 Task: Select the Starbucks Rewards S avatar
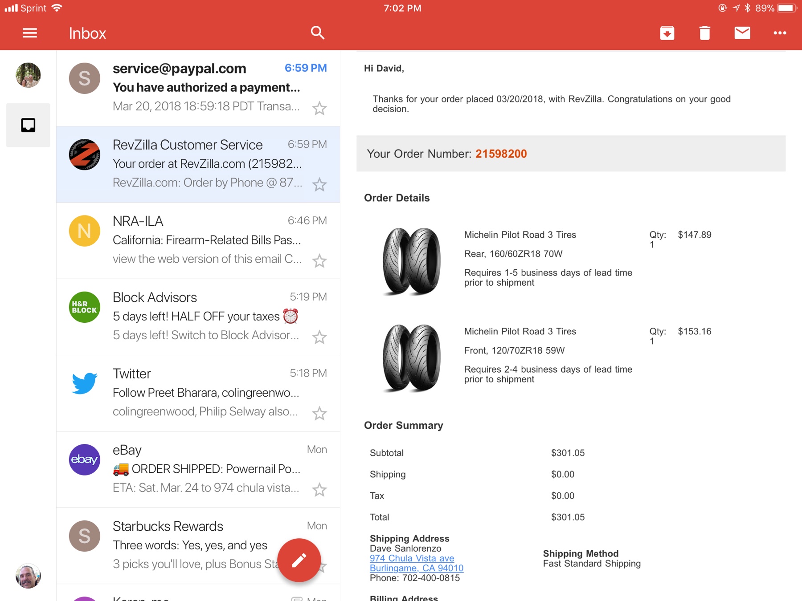[x=85, y=536]
